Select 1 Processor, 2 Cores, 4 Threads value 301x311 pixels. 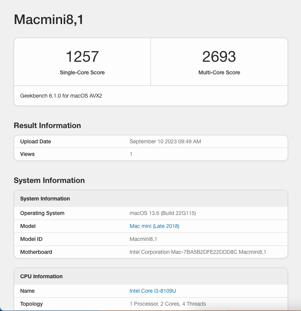coord(168,304)
